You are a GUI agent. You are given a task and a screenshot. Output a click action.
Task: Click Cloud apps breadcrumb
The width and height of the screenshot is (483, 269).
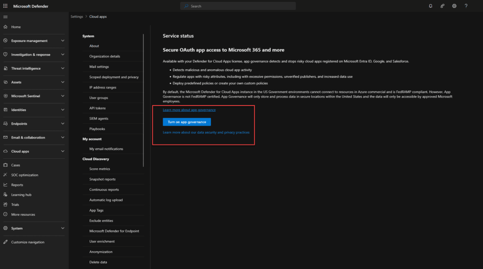(x=98, y=16)
